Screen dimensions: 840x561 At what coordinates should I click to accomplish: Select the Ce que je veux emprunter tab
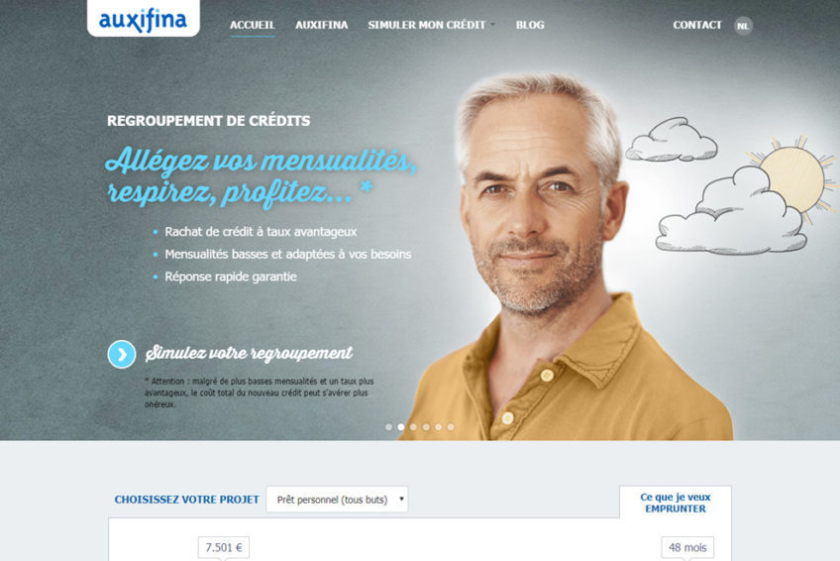676,503
